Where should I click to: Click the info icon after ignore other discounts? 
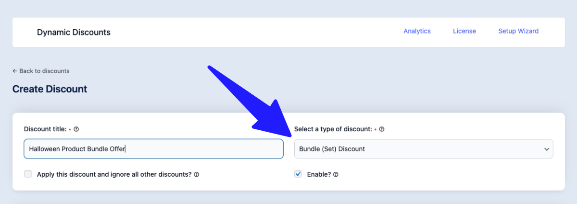click(197, 175)
